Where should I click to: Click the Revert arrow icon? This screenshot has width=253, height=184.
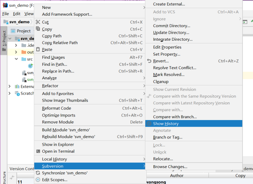(x=149, y=61)
